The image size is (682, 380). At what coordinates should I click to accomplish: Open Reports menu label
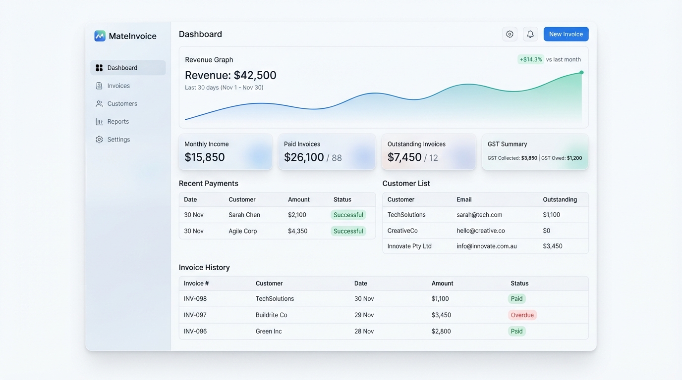(118, 122)
